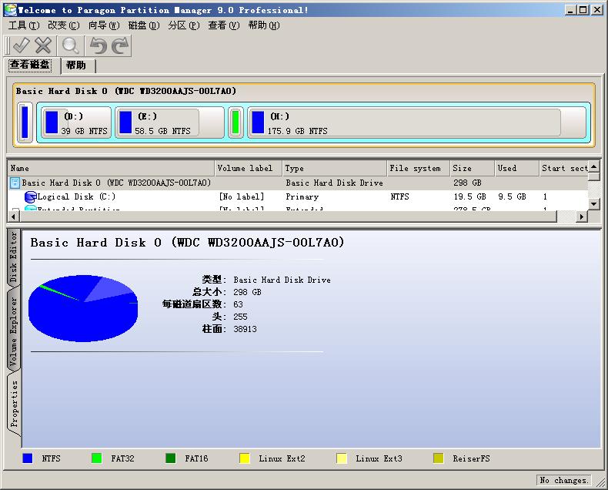The height and width of the screenshot is (490, 608).
Task: Click the disk usage pie chart
Action: click(83, 309)
